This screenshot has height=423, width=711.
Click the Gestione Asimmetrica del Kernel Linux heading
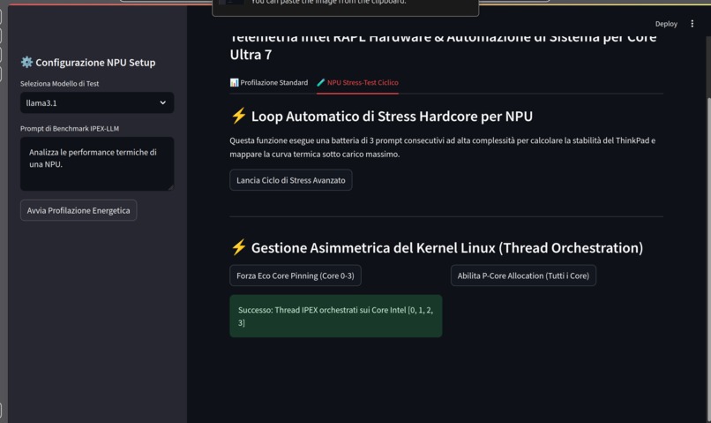[x=447, y=248]
